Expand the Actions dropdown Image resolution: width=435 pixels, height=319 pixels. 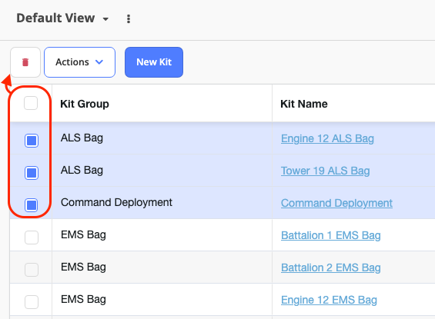[79, 62]
